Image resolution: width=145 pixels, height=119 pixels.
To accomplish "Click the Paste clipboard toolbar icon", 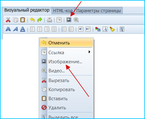I will 23,20.
